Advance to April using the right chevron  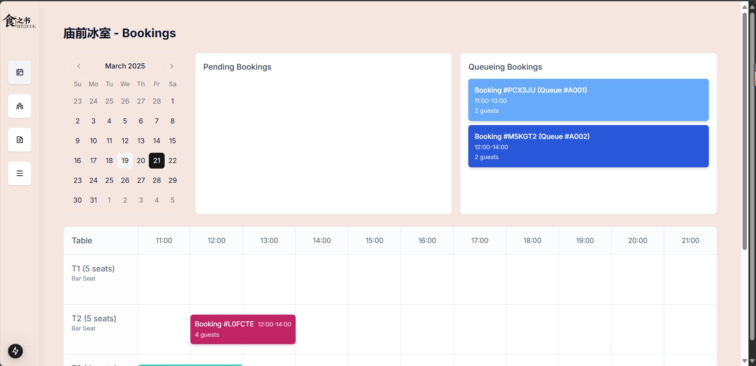click(x=171, y=66)
